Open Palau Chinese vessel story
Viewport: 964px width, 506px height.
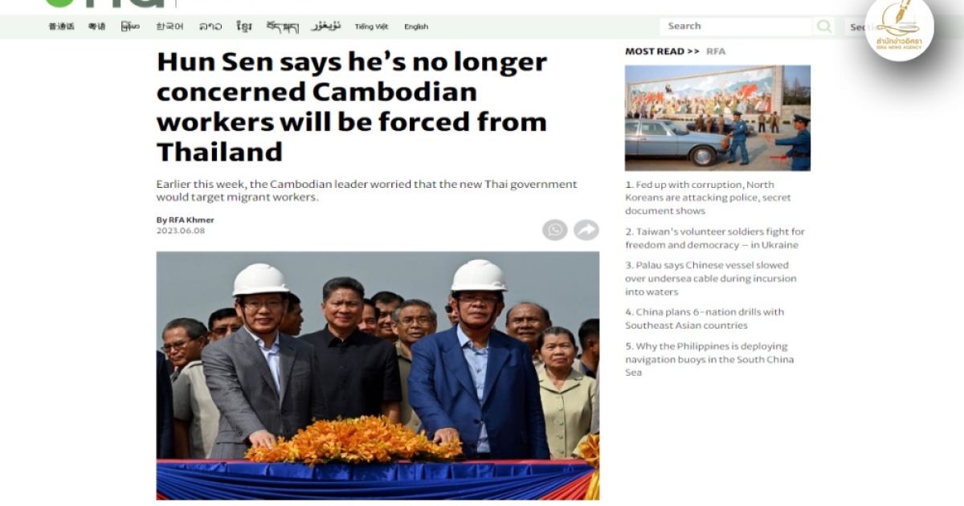click(x=711, y=279)
